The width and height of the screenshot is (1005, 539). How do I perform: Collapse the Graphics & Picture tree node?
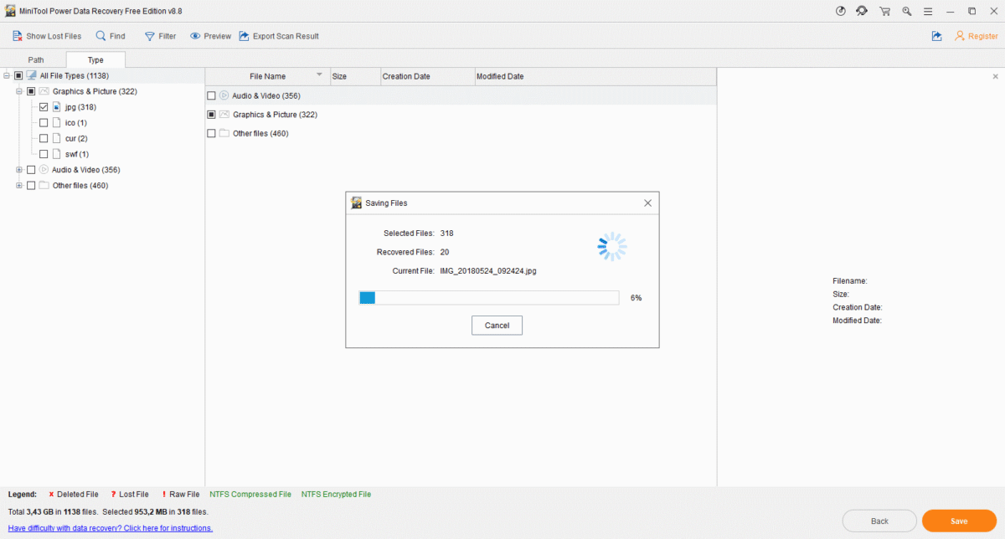coord(18,91)
